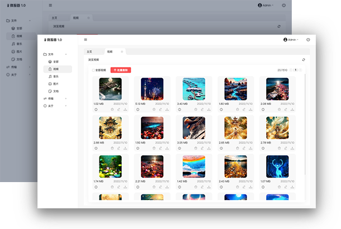
Task: Open the Admin user dropdown
Action: coord(291,40)
